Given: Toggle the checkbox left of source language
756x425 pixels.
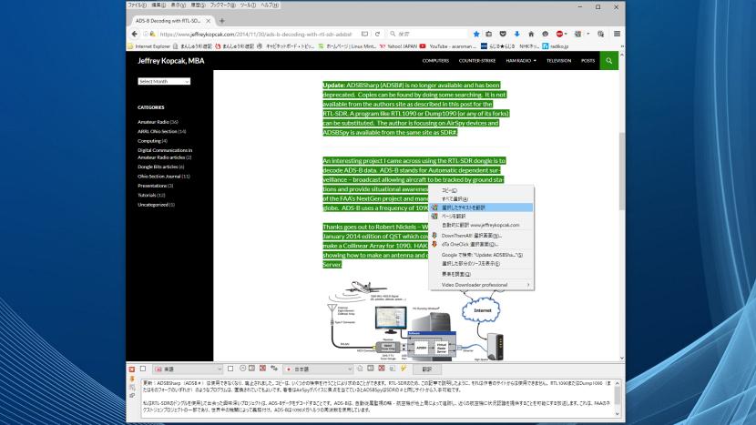Looking at the screenshot, I should (143, 369).
